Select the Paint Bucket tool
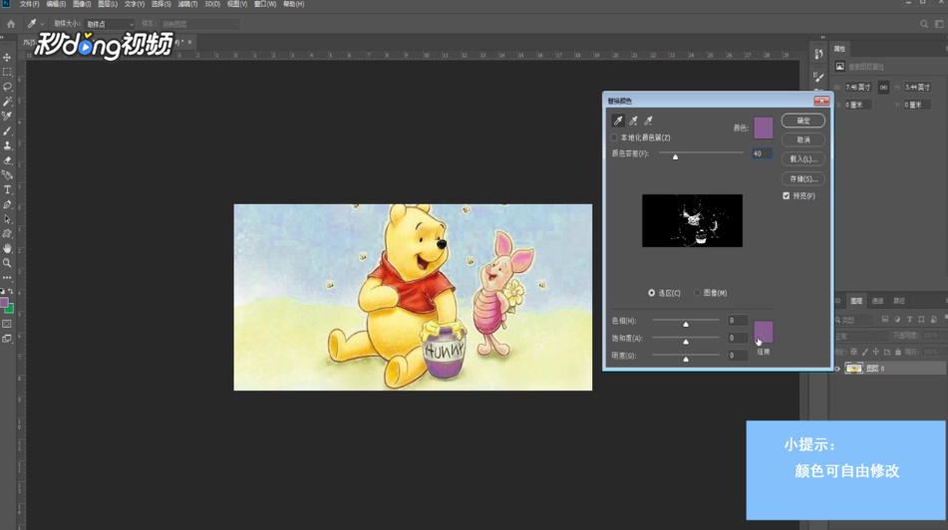This screenshot has width=948, height=530. click(x=7, y=175)
